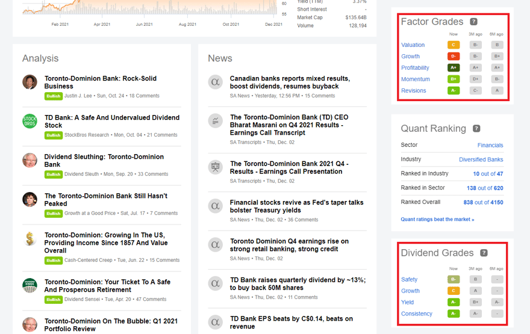This screenshot has width=530, height=334.
Task: Open the 10 out of 47 industry ranking
Action: pos(488,174)
